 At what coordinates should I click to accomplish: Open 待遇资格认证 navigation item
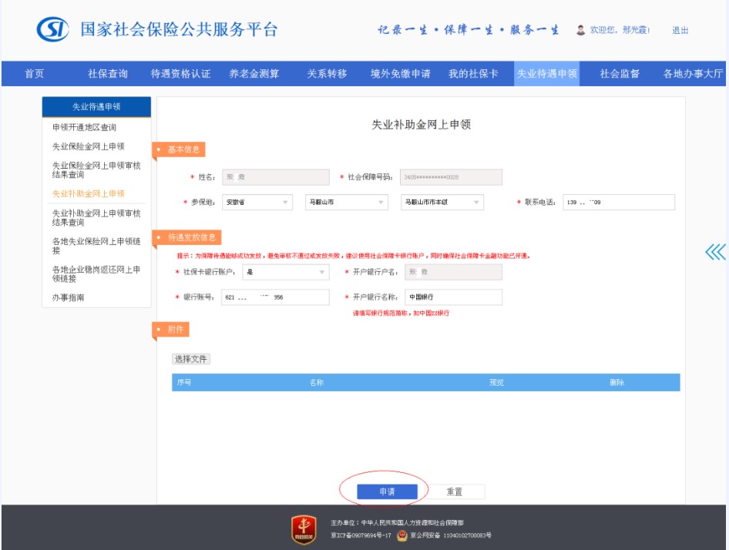click(x=180, y=73)
